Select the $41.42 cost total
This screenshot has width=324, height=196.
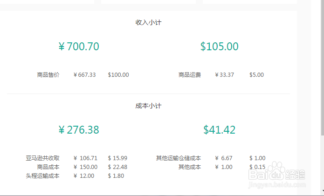click(219, 130)
